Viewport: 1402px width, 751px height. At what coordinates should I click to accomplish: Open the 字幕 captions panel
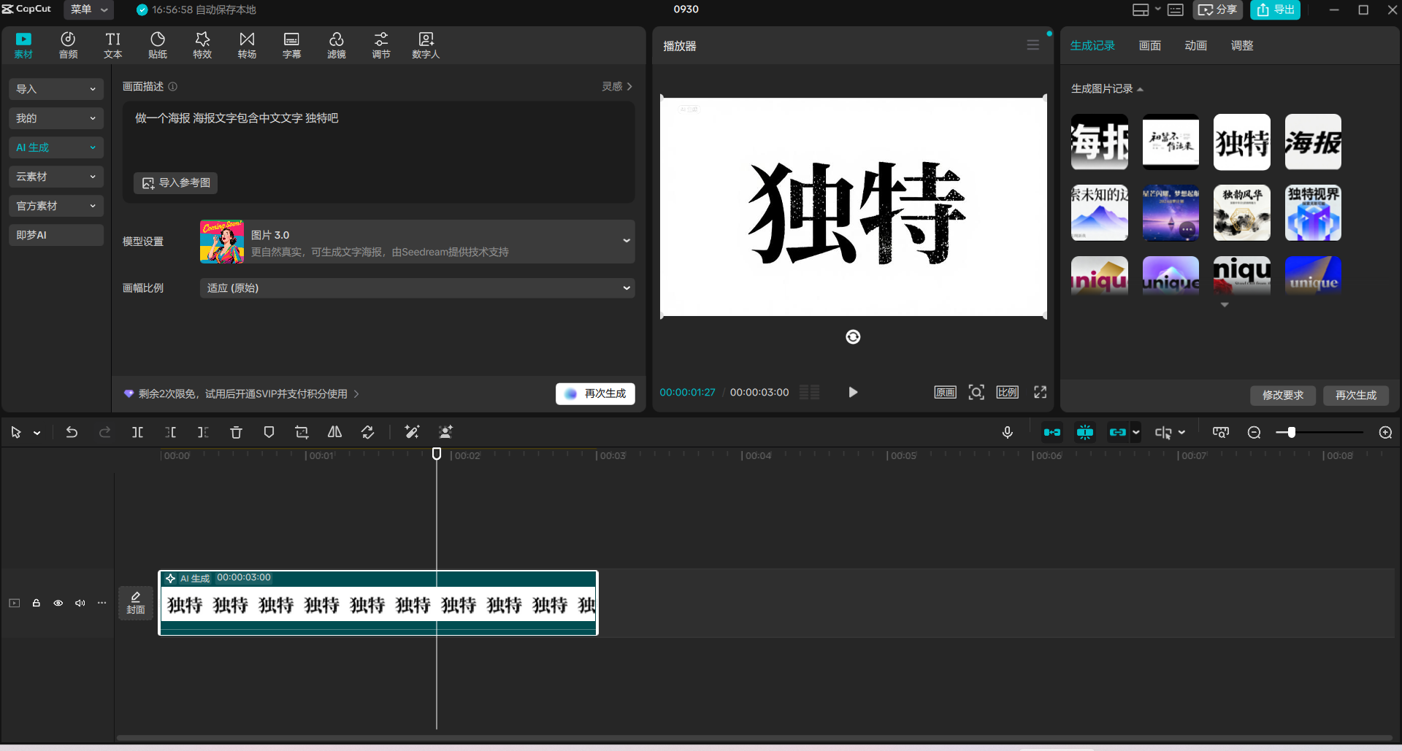(x=291, y=45)
